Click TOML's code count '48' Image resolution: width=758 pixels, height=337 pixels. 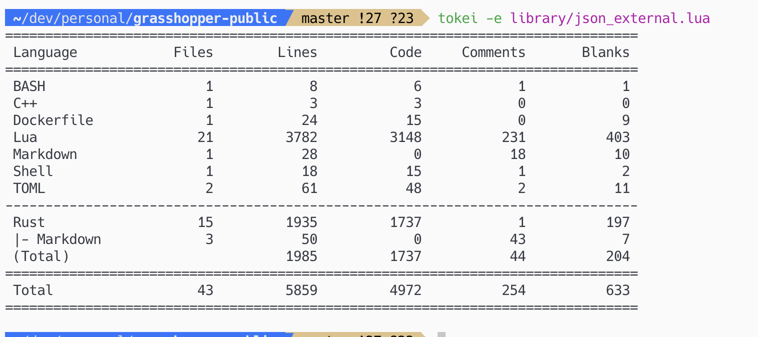click(414, 188)
